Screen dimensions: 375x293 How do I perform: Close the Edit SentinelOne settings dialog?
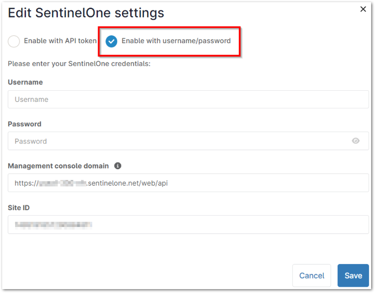click(x=363, y=9)
